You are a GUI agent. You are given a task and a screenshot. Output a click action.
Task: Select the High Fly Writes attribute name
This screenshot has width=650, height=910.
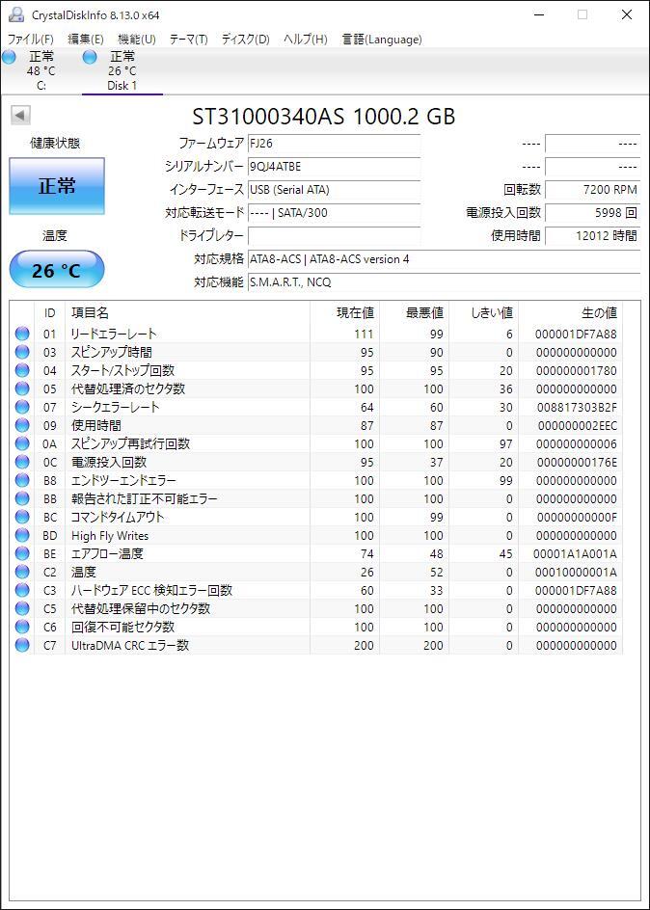point(110,536)
